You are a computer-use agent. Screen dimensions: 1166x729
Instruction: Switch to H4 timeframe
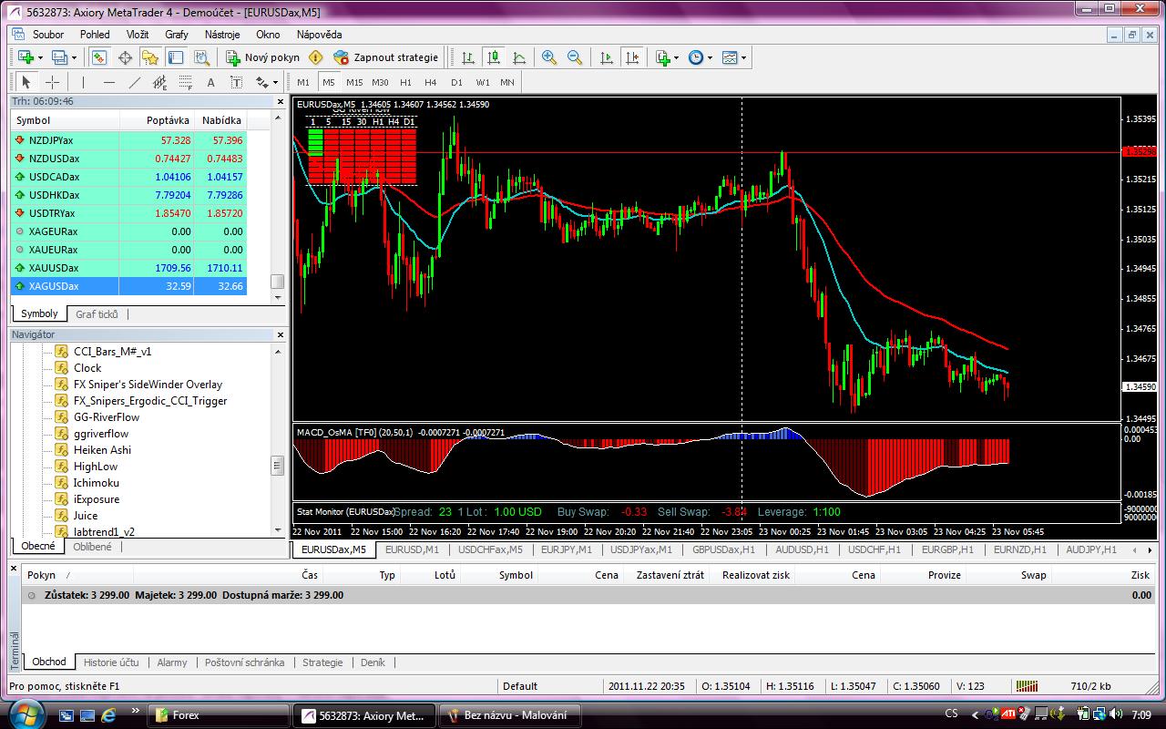click(x=431, y=82)
